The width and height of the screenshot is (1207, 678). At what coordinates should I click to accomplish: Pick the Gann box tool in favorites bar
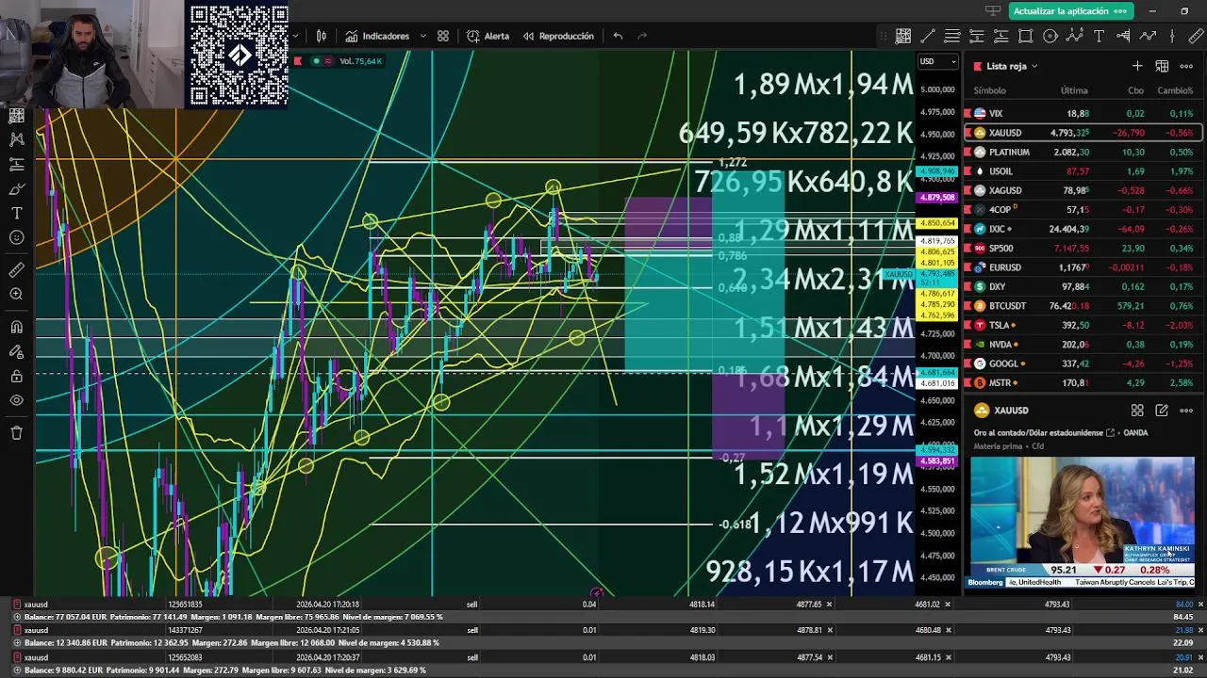903,36
